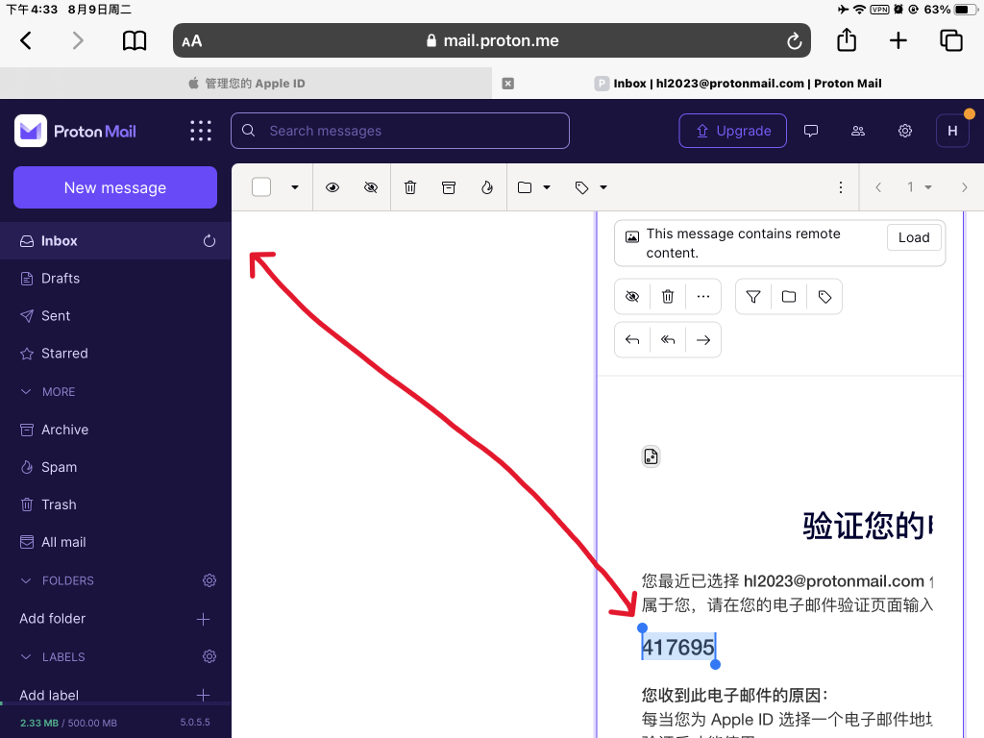Viewport: 984px width, 738px height.
Task: Mark as unread with toolbar crossed eye
Action: click(371, 187)
